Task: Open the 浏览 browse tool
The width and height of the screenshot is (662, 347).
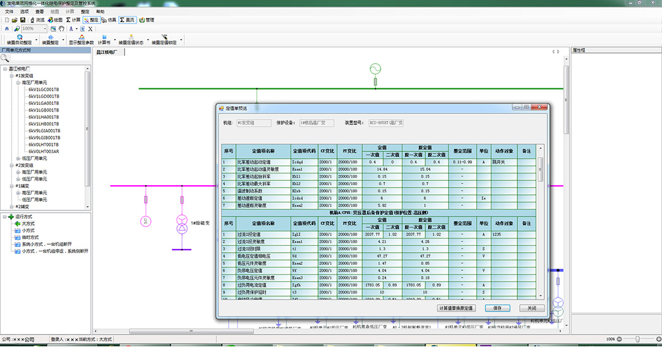Action: 37,20
